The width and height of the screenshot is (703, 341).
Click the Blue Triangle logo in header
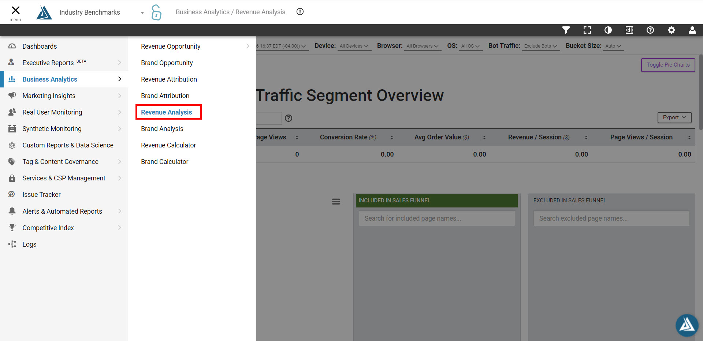(44, 12)
